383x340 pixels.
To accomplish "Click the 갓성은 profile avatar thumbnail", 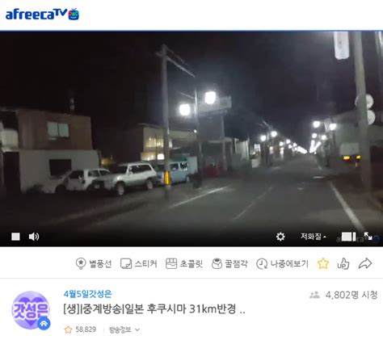I will (31, 310).
